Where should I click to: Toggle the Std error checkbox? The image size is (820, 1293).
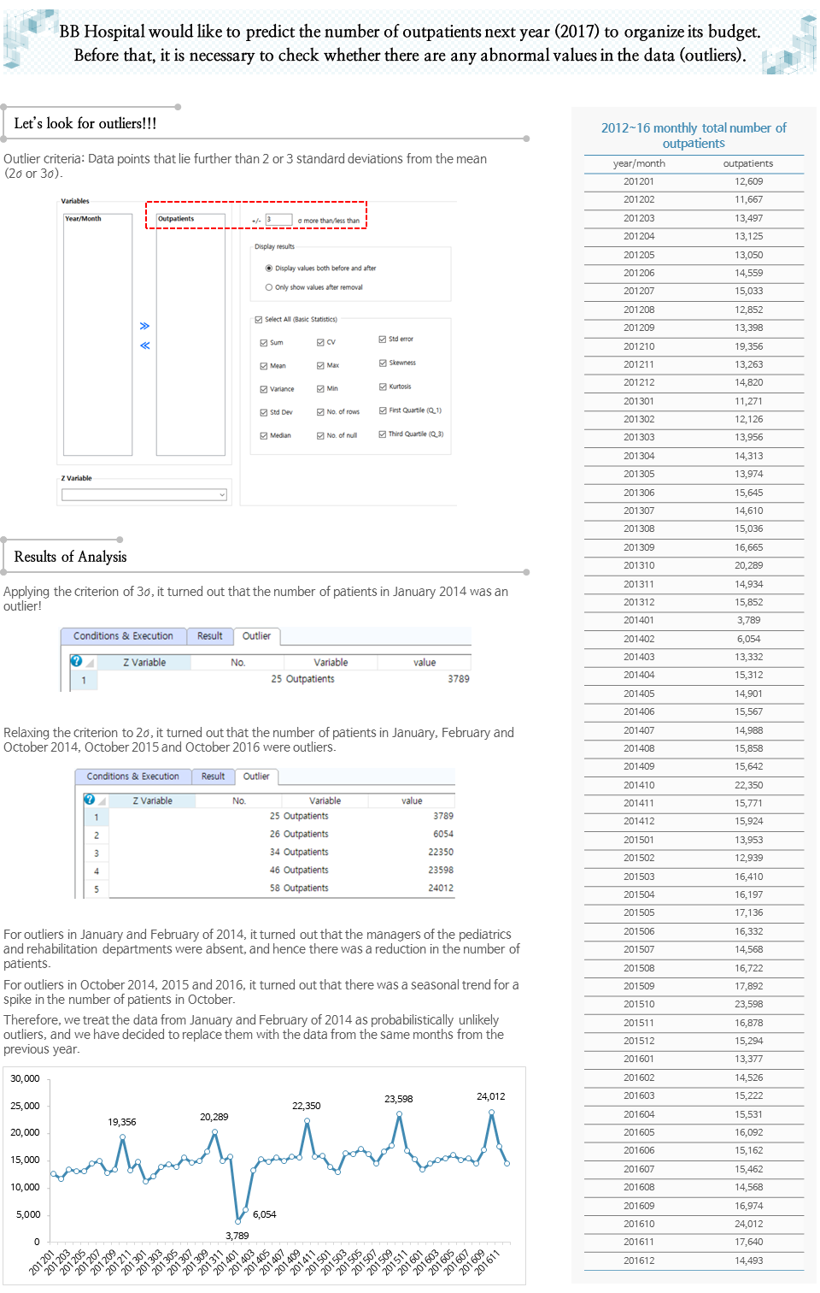(x=383, y=339)
